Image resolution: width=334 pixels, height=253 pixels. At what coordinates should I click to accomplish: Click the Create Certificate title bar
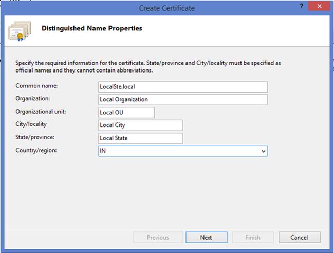(167, 8)
